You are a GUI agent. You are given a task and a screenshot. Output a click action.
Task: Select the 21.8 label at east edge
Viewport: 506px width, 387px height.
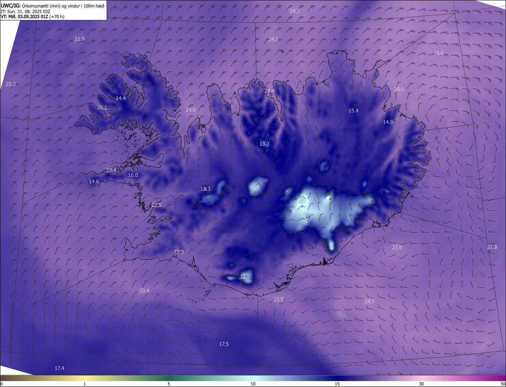click(492, 247)
